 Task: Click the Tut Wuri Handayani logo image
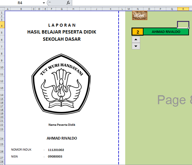click(x=61, y=84)
